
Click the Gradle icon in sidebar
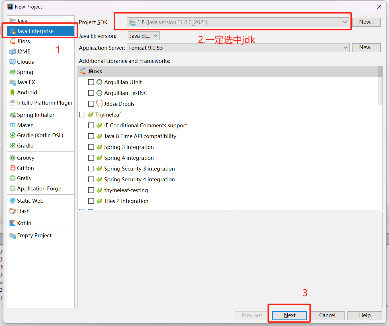tap(13, 146)
